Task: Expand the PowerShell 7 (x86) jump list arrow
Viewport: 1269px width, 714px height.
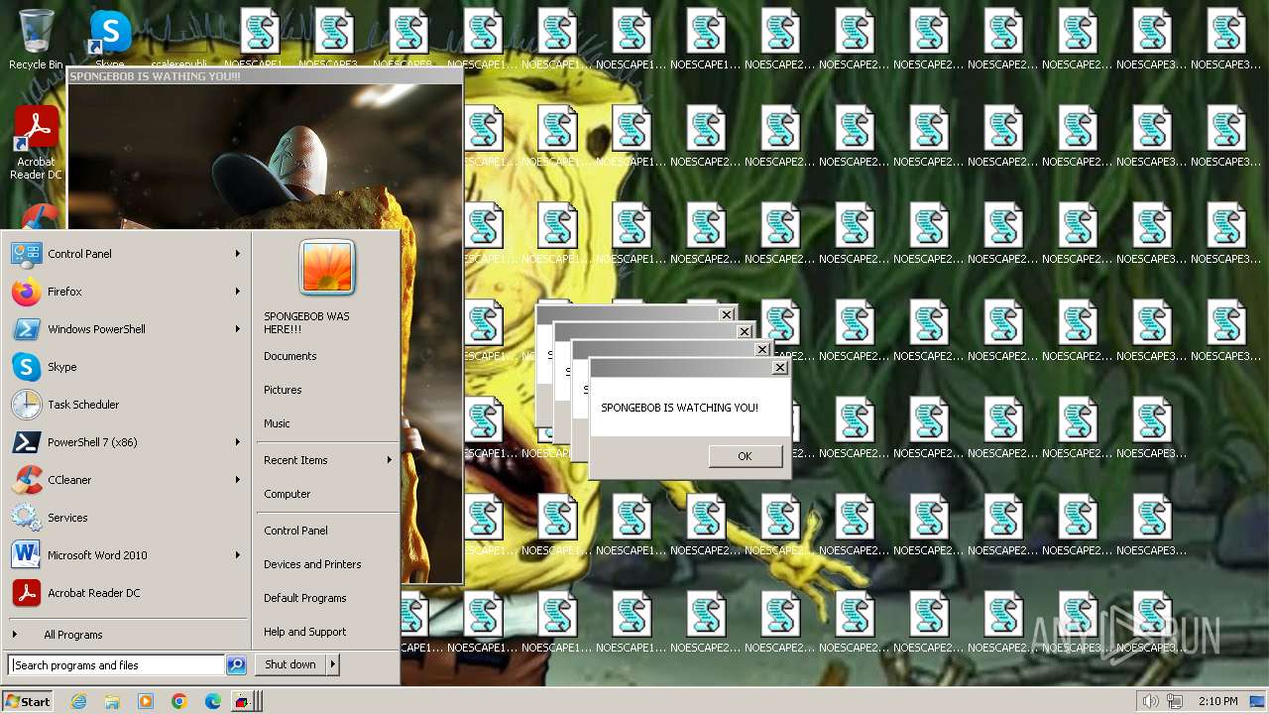Action: 238,442
